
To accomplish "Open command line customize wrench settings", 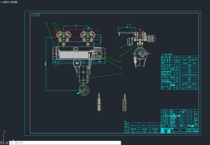I will coord(7,143).
